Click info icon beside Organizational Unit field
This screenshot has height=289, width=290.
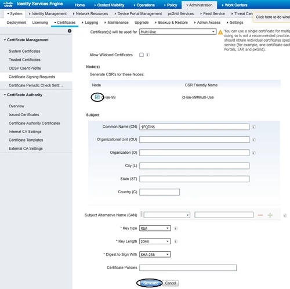tap(254, 140)
